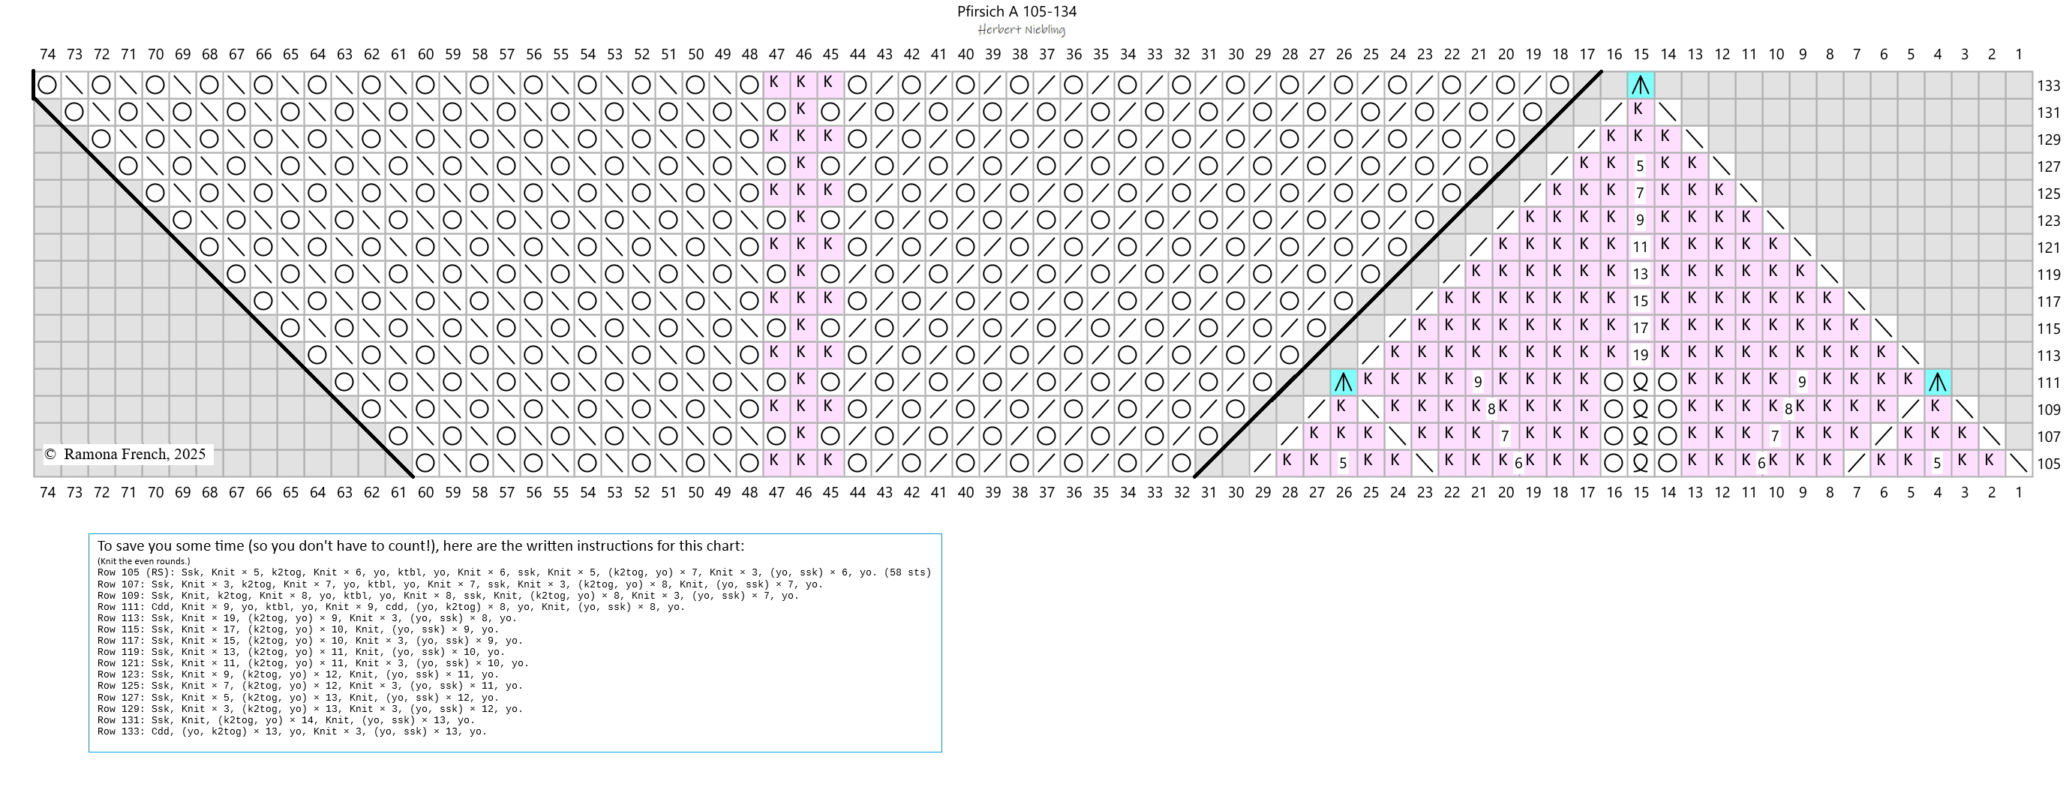Click the Herbert Niebling designer name
Viewport: 2066px width, 787px height.
point(1021,30)
